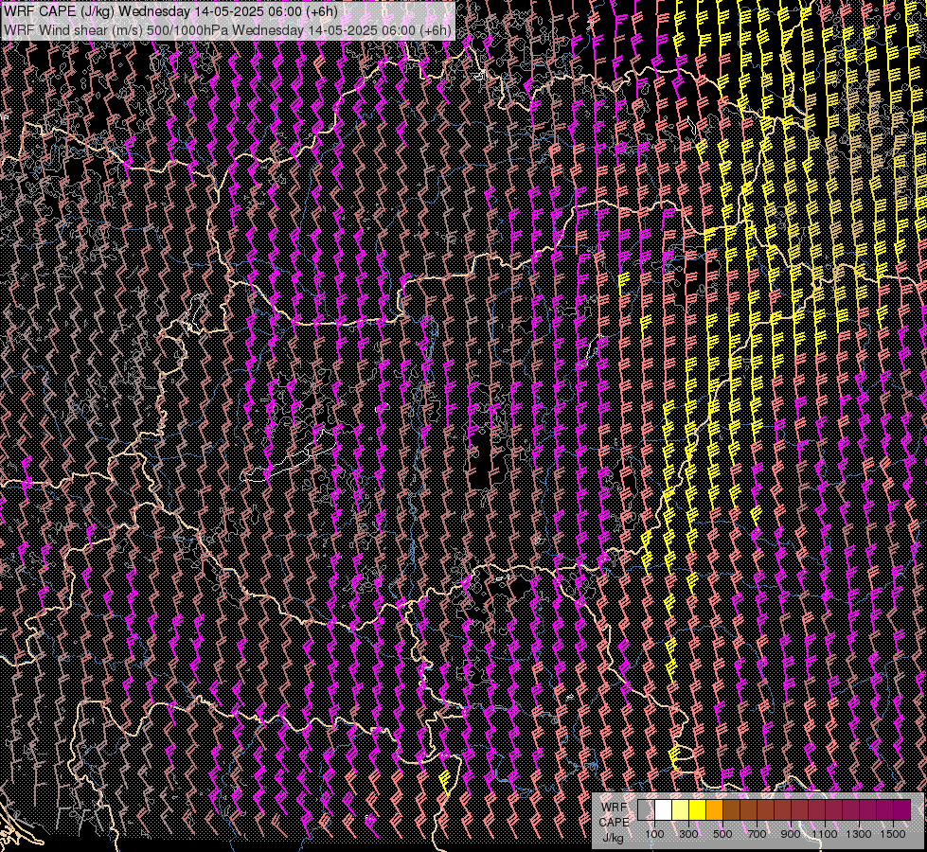Click the legend value 700
Viewport: 927px width, 852px height.
[757, 834]
